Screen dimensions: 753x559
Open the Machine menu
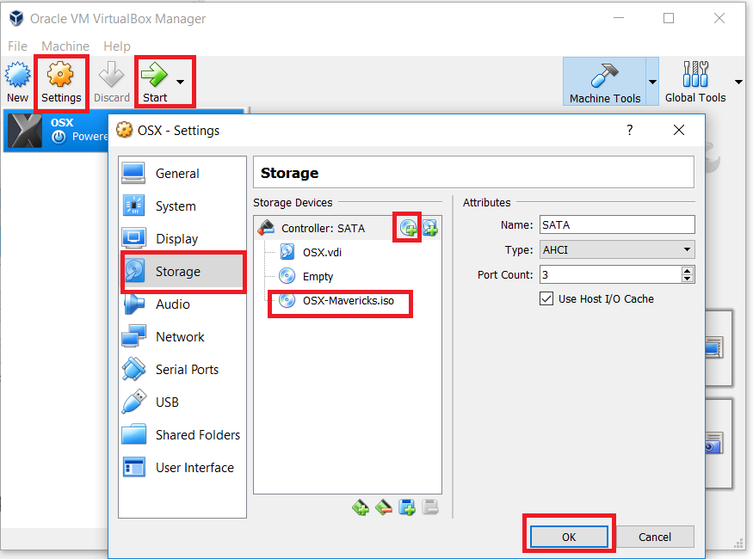click(x=65, y=46)
